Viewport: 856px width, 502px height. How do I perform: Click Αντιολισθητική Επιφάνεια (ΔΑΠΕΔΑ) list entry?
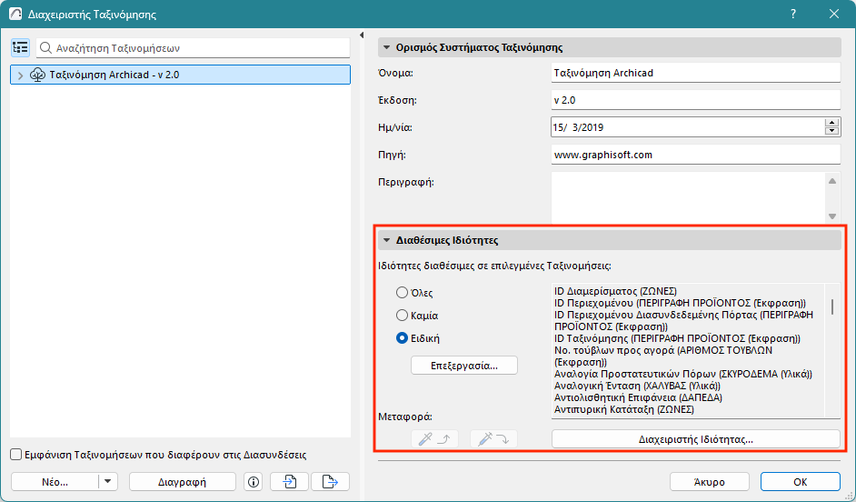click(x=638, y=397)
